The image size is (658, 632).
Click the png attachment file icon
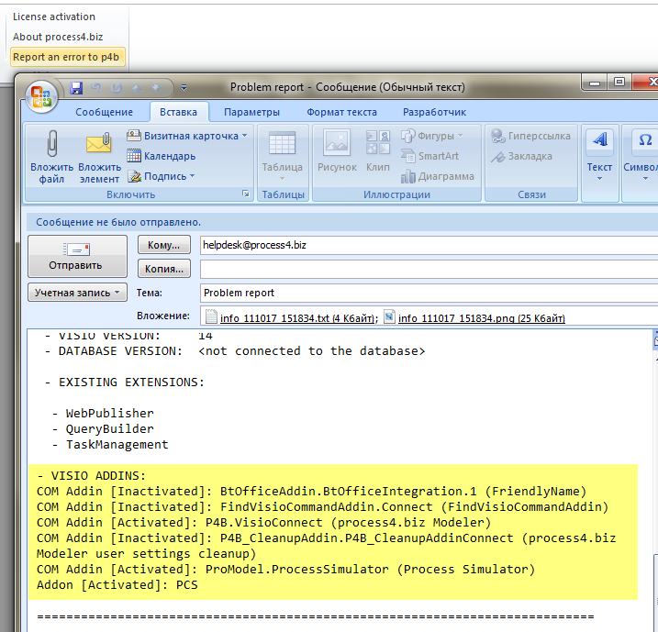[x=389, y=316]
